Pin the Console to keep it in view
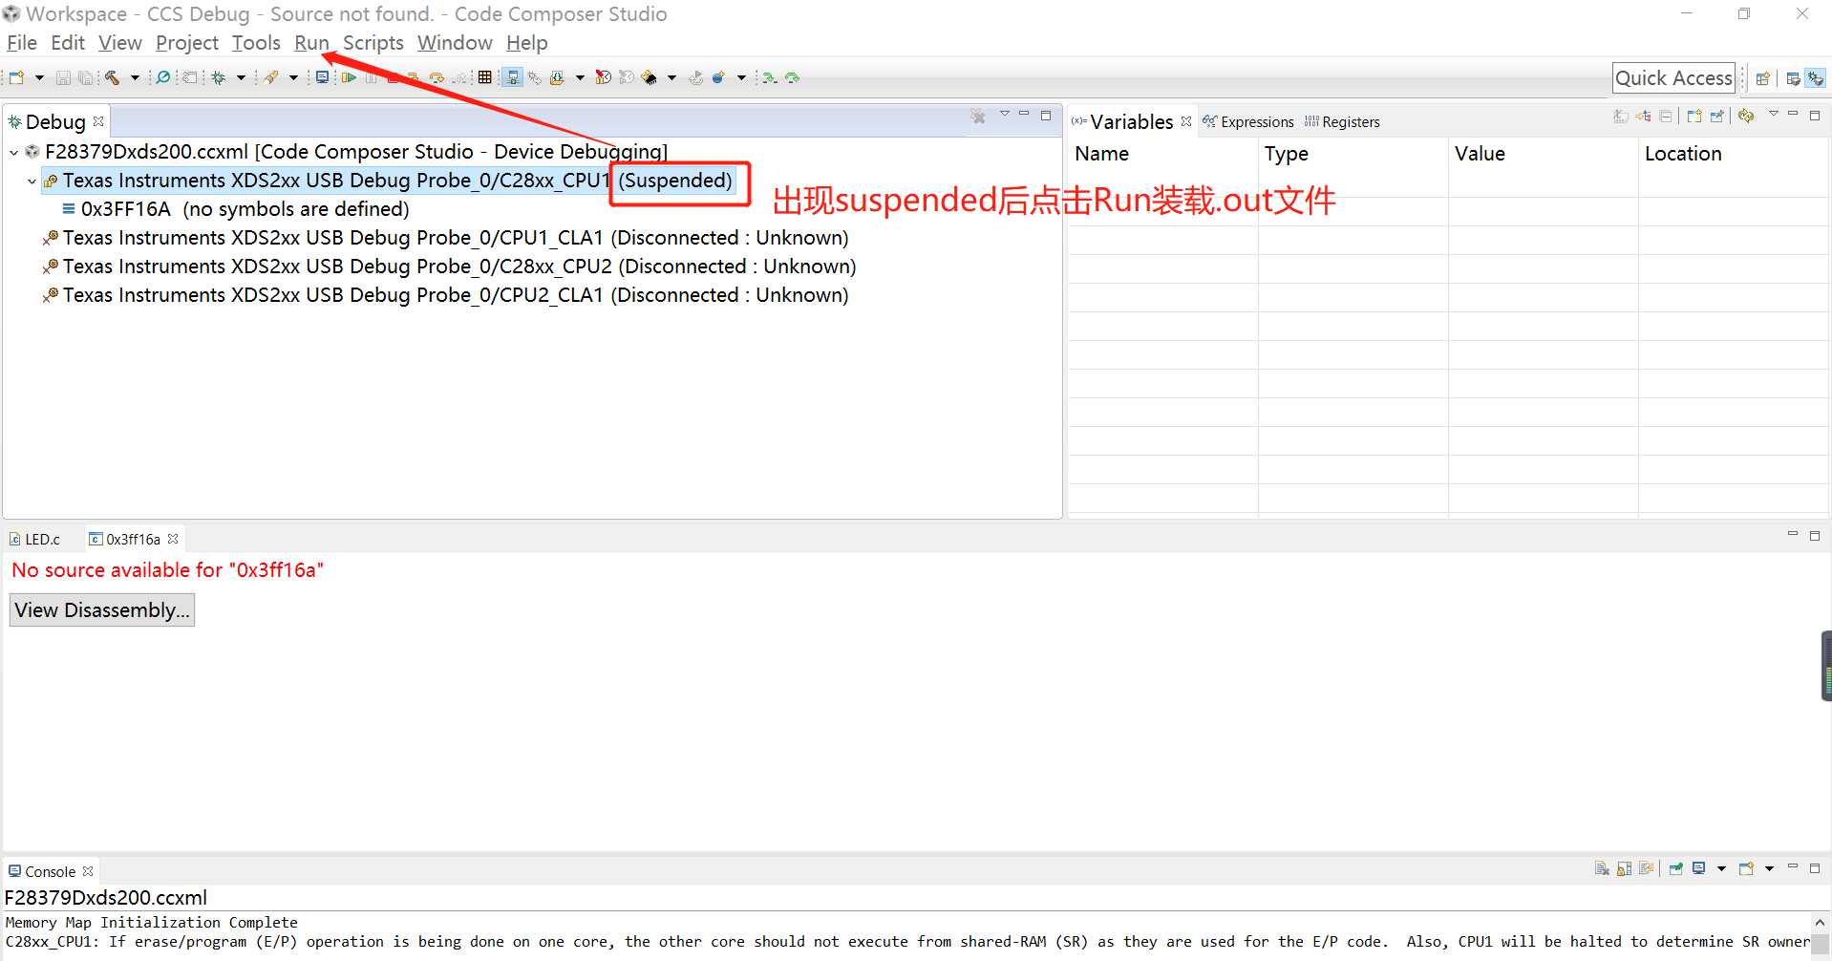The image size is (1832, 961). (x=1676, y=869)
